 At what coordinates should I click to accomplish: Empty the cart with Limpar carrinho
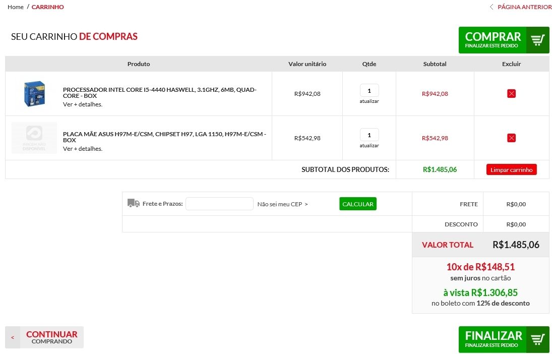(x=512, y=169)
